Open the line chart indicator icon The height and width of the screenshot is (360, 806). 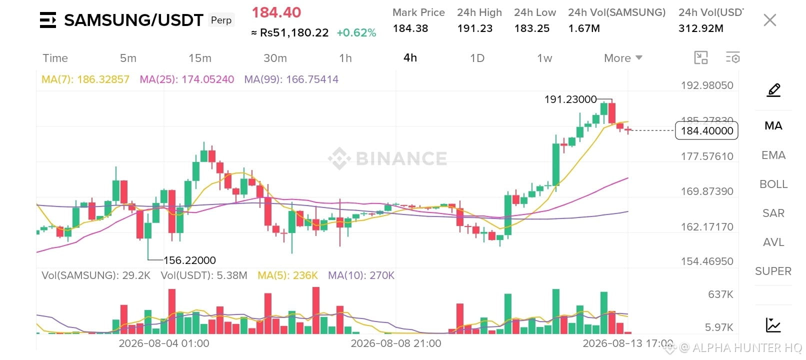pos(773,325)
